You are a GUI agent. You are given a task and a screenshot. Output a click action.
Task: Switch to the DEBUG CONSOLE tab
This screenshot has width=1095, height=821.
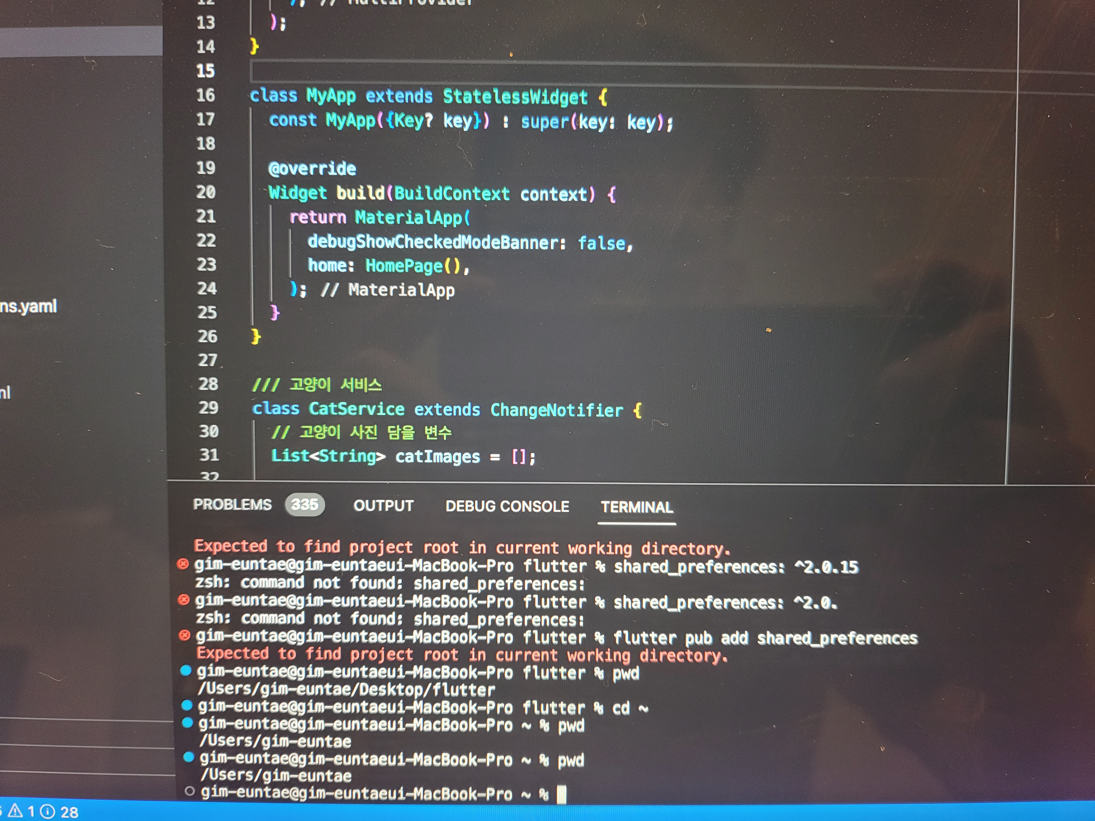[507, 506]
